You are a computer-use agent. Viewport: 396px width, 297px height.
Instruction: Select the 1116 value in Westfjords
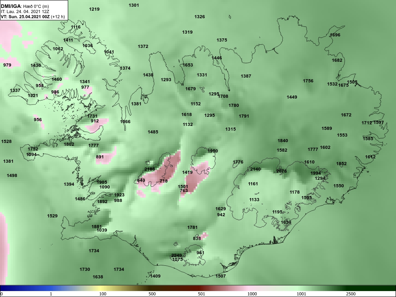coord(76,27)
